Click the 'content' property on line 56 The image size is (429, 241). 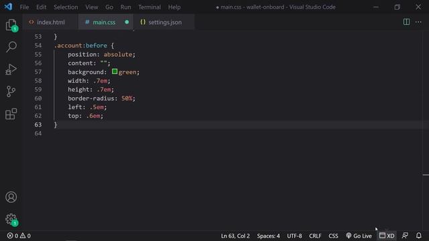point(80,63)
